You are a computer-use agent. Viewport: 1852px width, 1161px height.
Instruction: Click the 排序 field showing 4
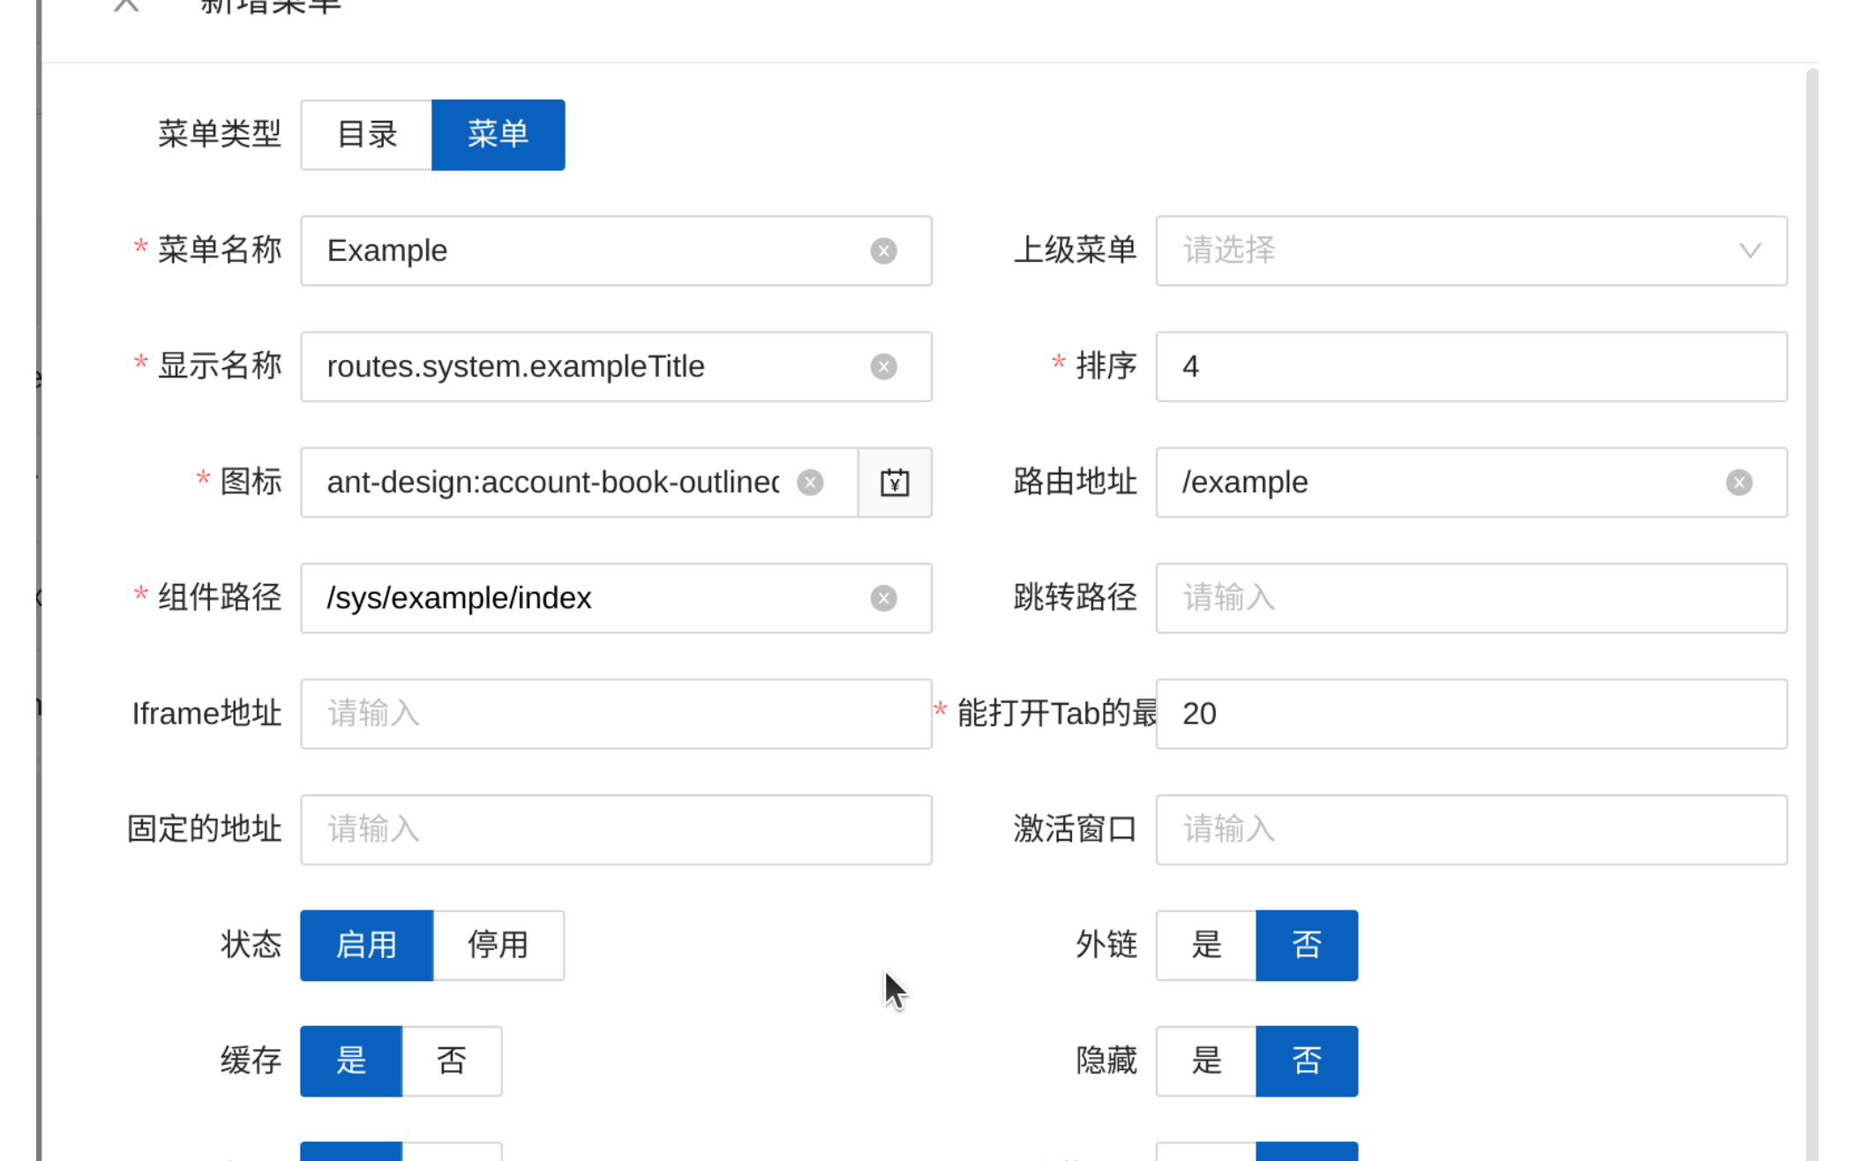pos(1471,366)
